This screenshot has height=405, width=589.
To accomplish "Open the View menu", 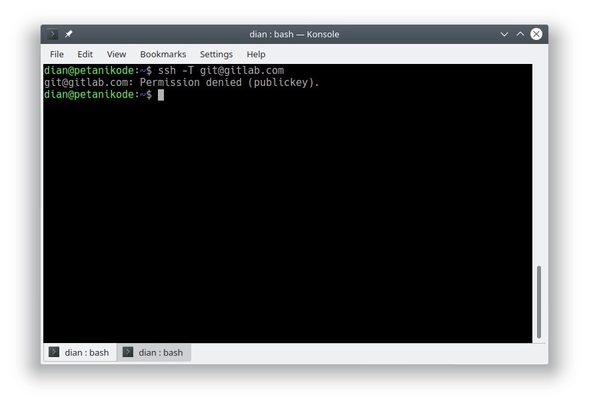I will coord(116,54).
